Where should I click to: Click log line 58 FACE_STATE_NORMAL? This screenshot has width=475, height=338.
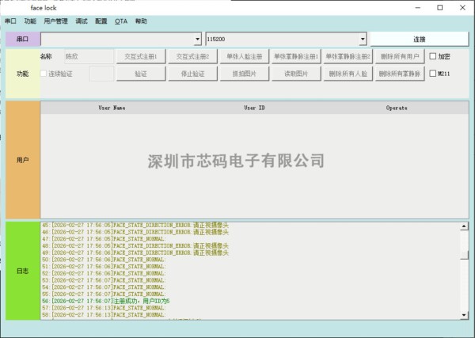click(104, 315)
